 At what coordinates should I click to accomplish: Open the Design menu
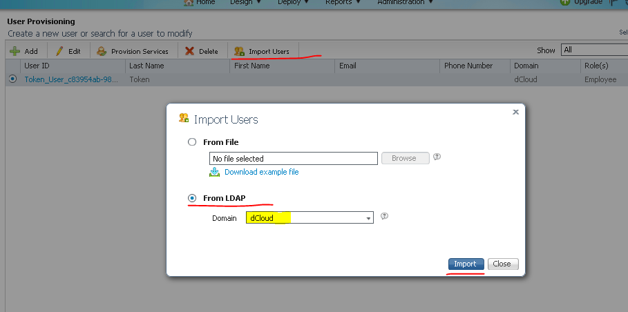(x=245, y=2)
